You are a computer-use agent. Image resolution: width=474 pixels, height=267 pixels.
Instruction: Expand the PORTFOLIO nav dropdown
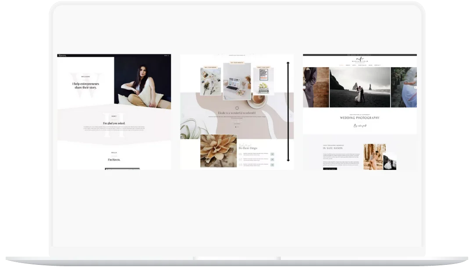click(362, 65)
